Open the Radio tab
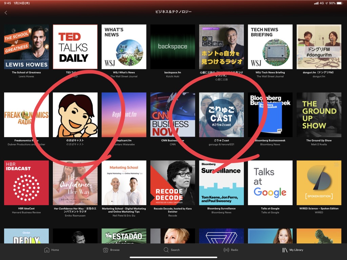347x260 pixels. (x=231, y=250)
